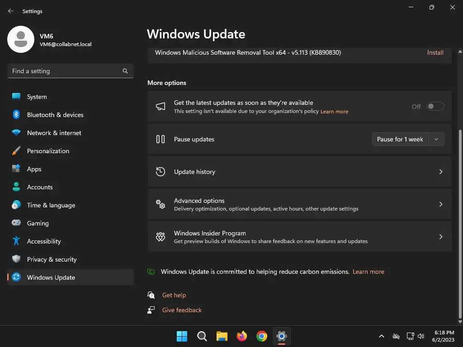Click the Find a setting search field
The image size is (463, 347).
coord(70,71)
